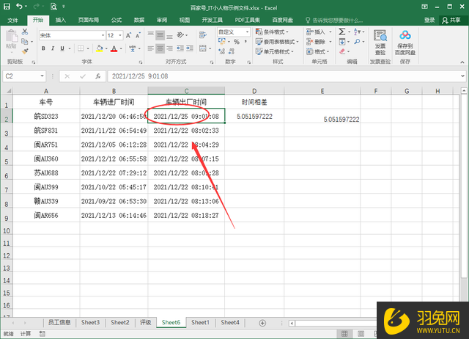Toggle top vertical alignment
The height and width of the screenshot is (339, 469).
tap(151, 34)
